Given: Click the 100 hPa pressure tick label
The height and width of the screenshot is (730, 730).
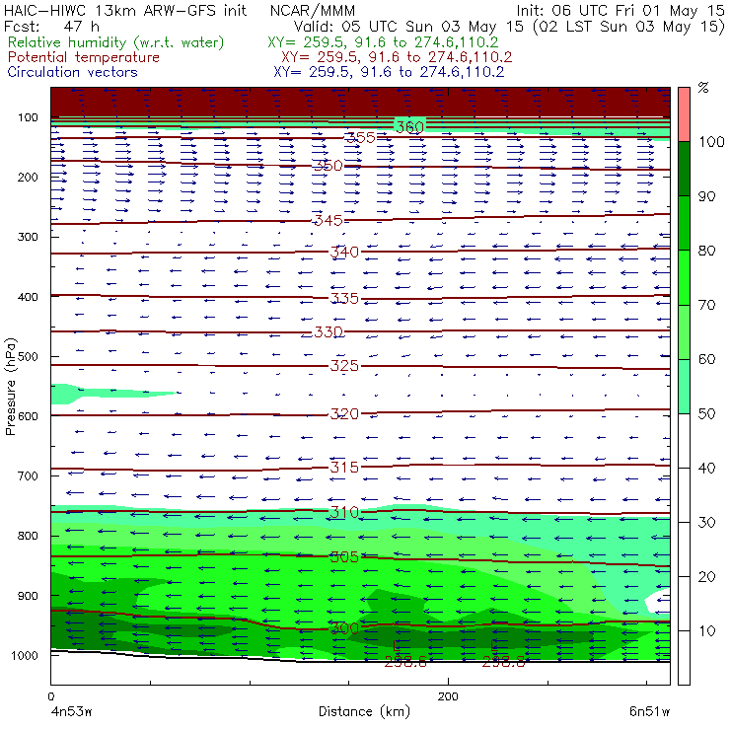Looking at the screenshot, I should pyautogui.click(x=28, y=117).
